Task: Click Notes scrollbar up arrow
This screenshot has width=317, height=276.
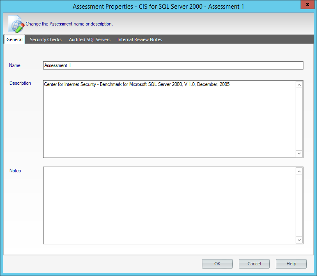Action: pyautogui.click(x=299, y=171)
